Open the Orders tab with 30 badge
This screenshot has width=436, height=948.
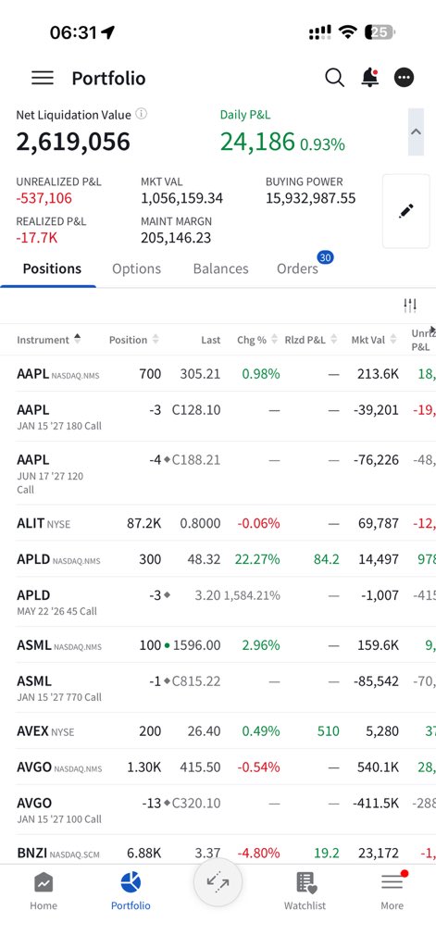pos(297,268)
